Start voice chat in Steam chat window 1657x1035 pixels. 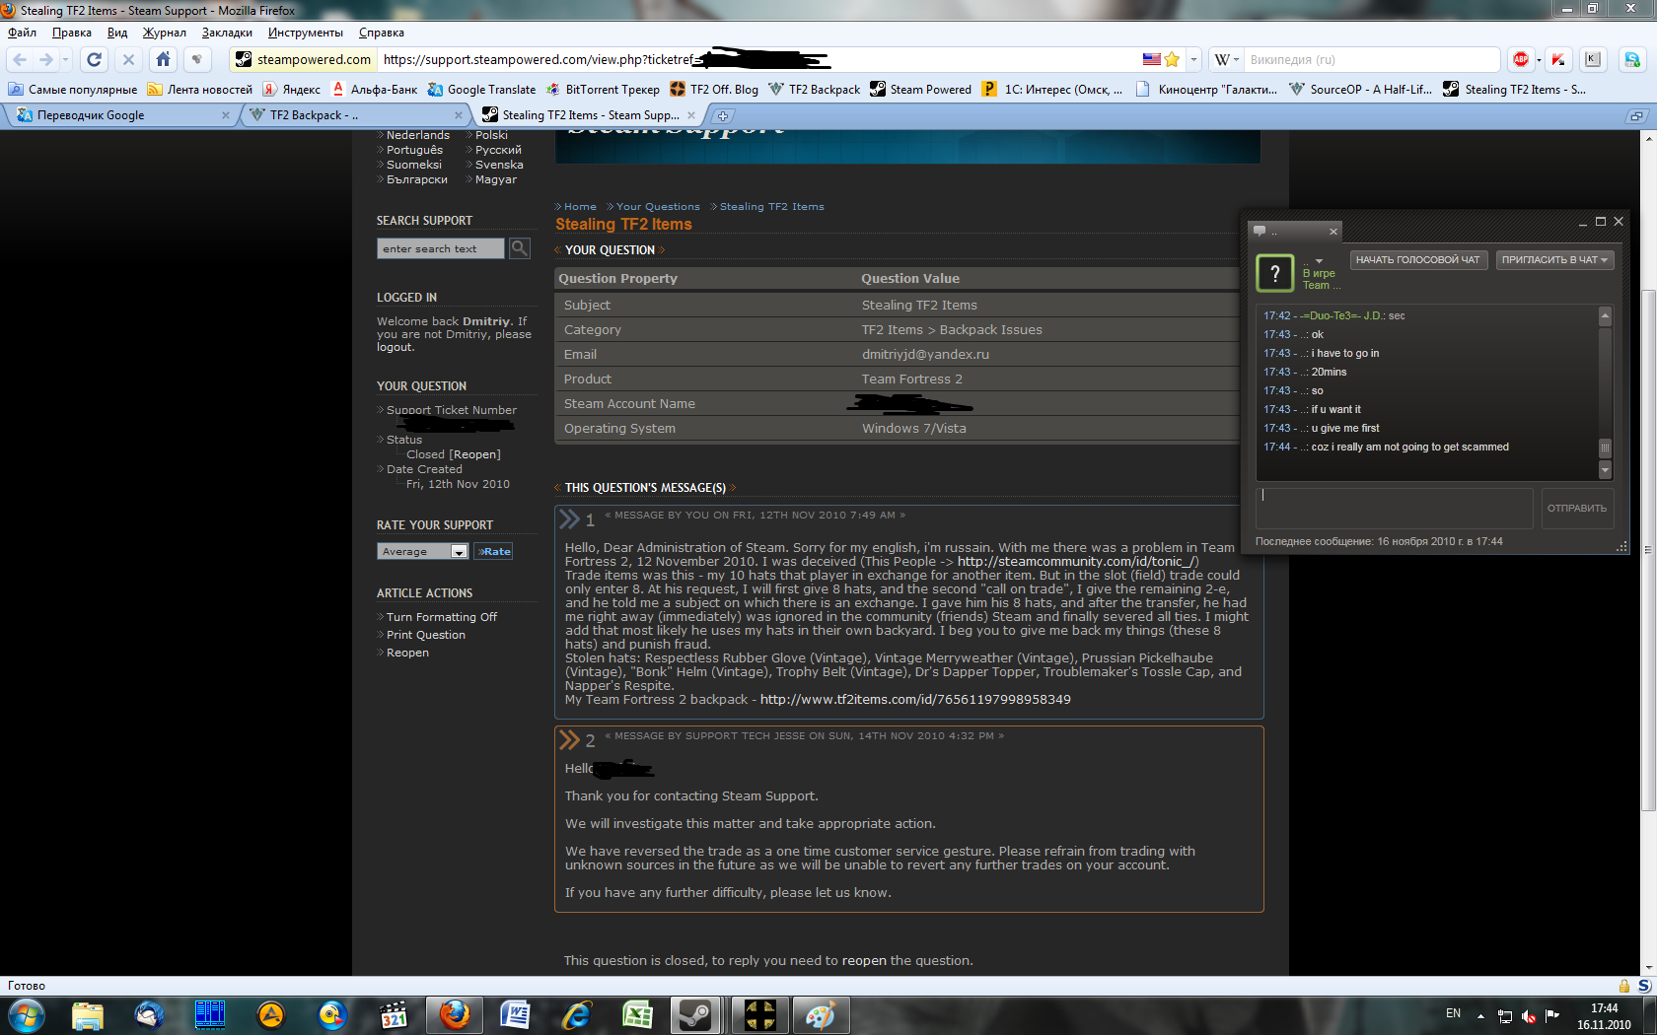click(1417, 259)
